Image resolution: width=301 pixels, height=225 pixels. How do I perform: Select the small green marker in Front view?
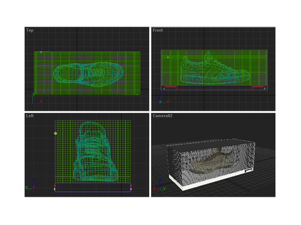tap(168, 57)
